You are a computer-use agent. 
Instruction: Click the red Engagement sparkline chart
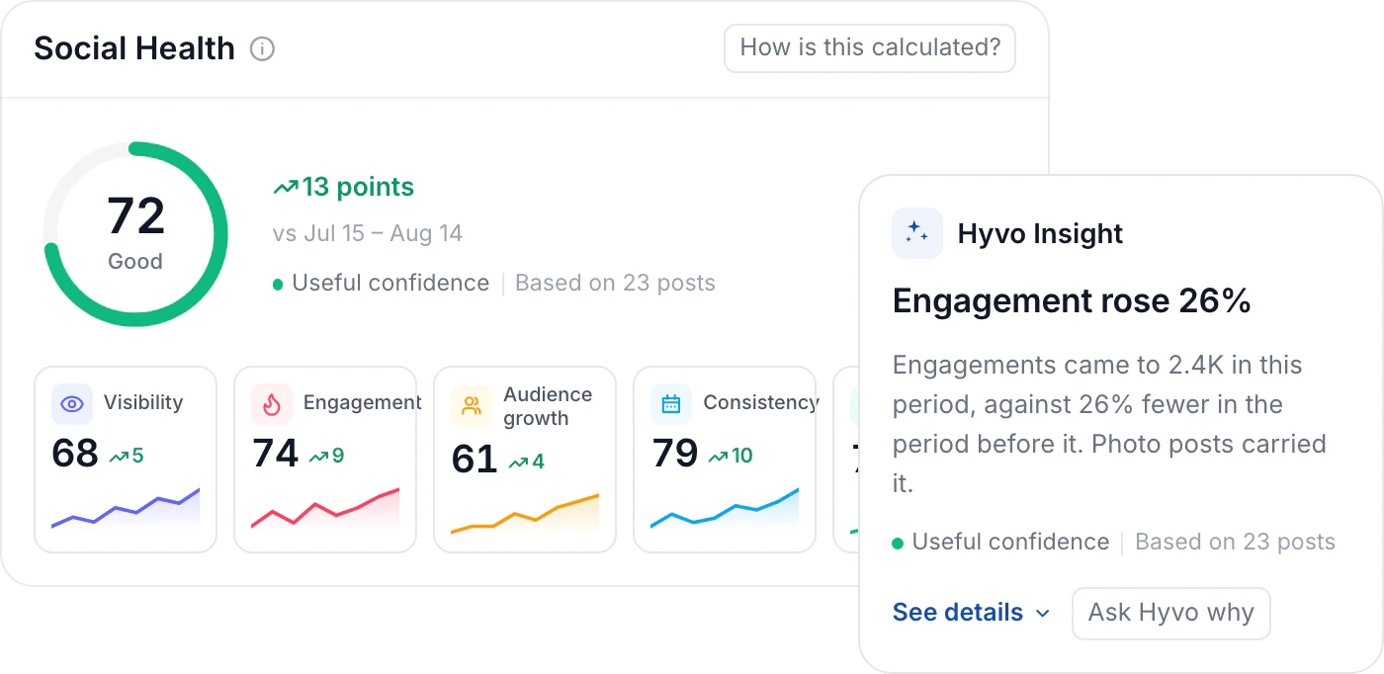(x=325, y=509)
